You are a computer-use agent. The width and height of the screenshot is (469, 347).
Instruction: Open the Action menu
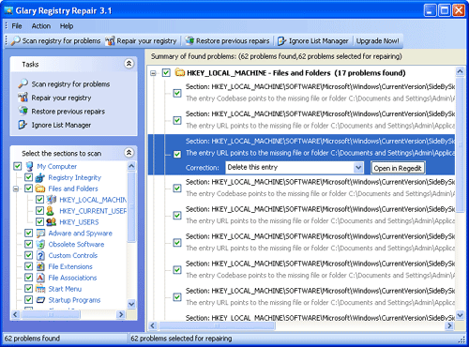41,26
